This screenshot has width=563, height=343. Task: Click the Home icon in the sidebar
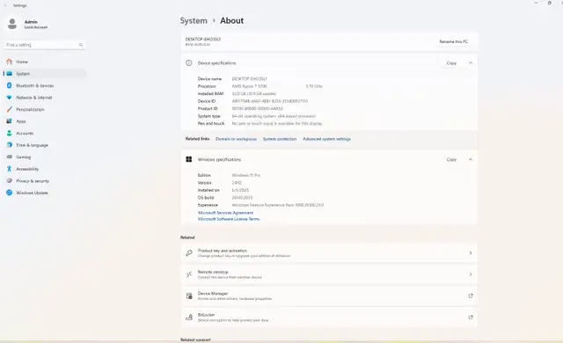click(10, 62)
